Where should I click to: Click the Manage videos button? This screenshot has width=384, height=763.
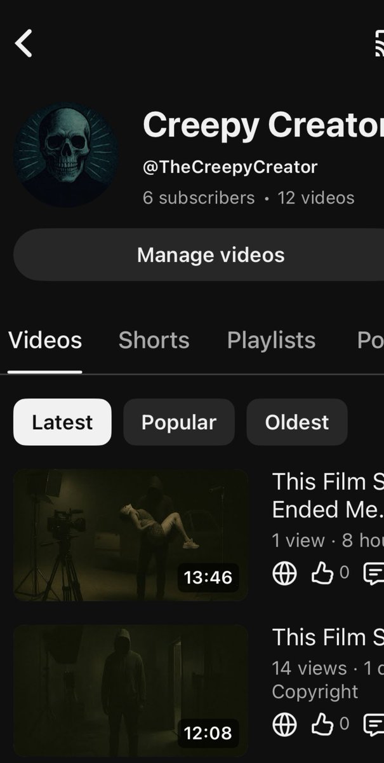pos(199,255)
